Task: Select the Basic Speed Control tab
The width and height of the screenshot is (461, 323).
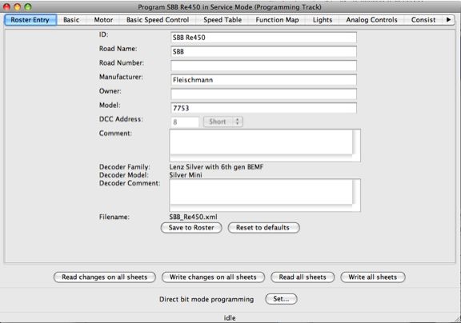Action: tap(158, 20)
